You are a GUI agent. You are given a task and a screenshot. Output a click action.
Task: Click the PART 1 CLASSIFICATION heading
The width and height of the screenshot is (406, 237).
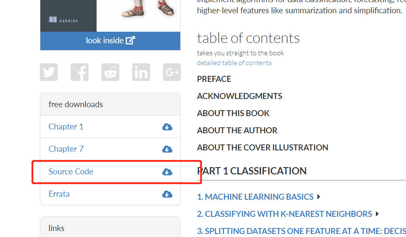[251, 171]
